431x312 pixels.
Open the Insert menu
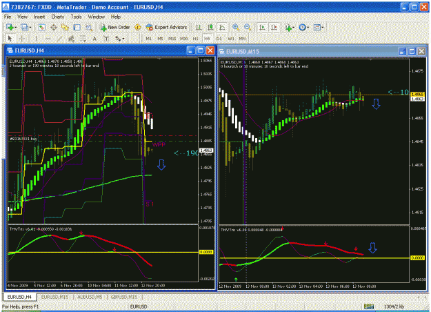[39, 17]
